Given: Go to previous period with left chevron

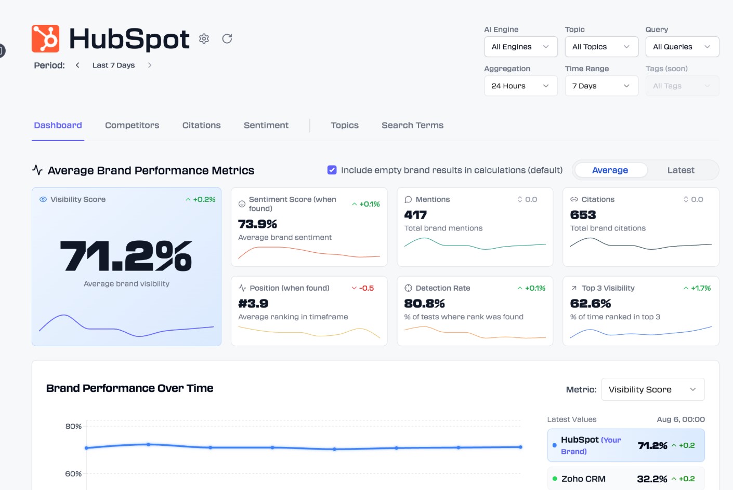Looking at the screenshot, I should click(77, 65).
